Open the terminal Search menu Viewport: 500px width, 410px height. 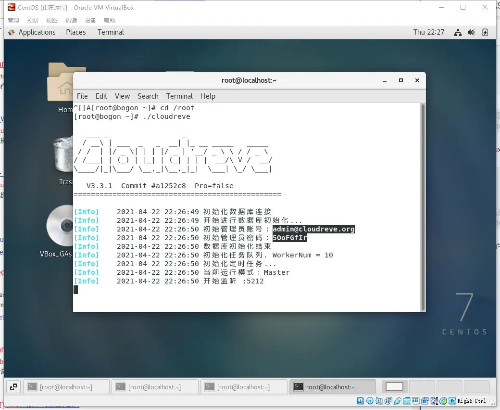pyautogui.click(x=148, y=96)
